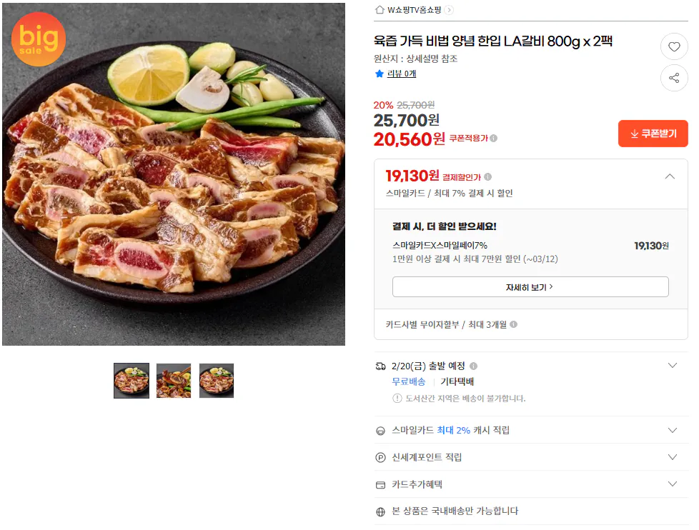This screenshot has width=699, height=530.
Task: Click the card icon beside 카드추가혜택
Action: pyautogui.click(x=380, y=484)
